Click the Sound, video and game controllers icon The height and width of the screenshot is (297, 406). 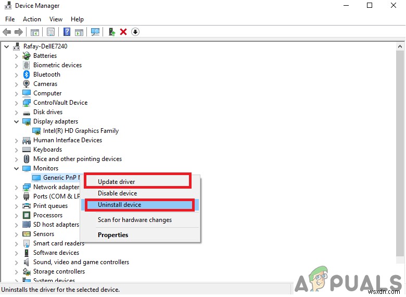(27, 262)
